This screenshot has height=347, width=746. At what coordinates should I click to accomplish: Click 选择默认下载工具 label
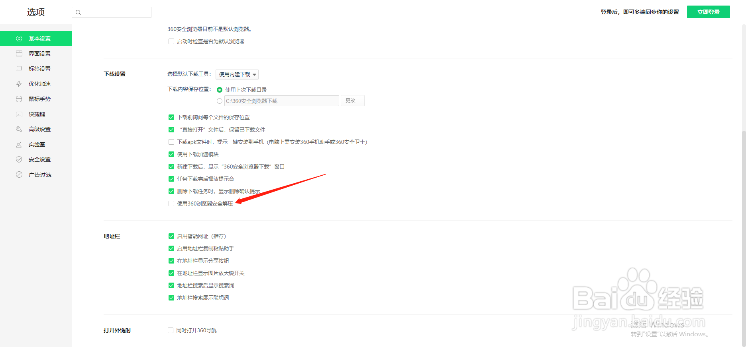pos(189,74)
